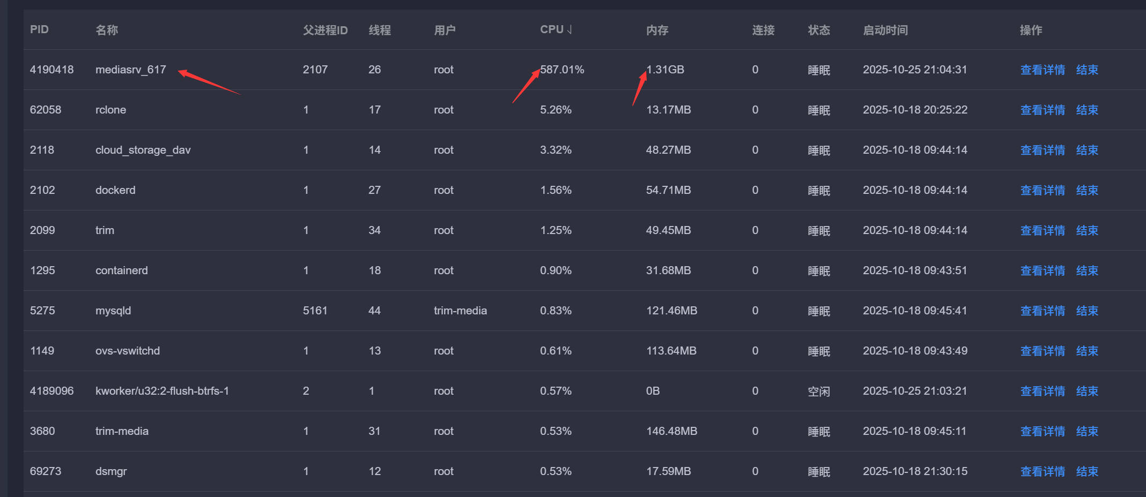The width and height of the screenshot is (1146, 497).
Task: Sort by CPU column descending arrow
Action: [570, 30]
